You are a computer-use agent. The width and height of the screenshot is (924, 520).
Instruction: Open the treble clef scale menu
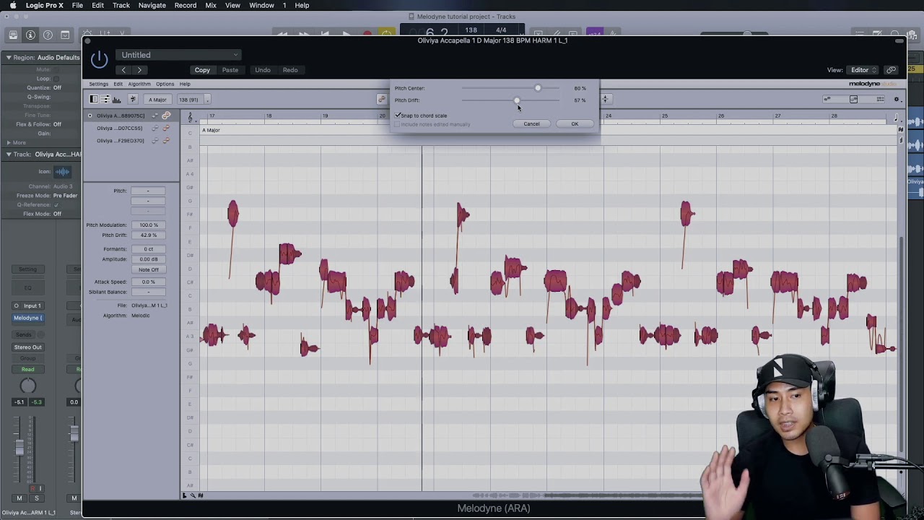[x=191, y=117]
